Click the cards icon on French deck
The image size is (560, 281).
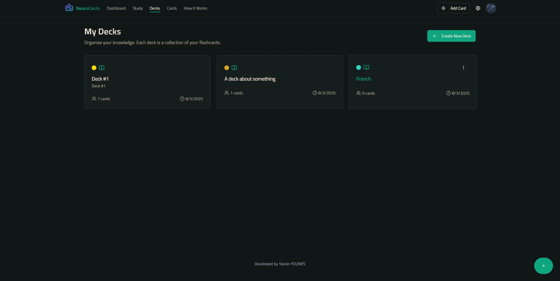358,93
